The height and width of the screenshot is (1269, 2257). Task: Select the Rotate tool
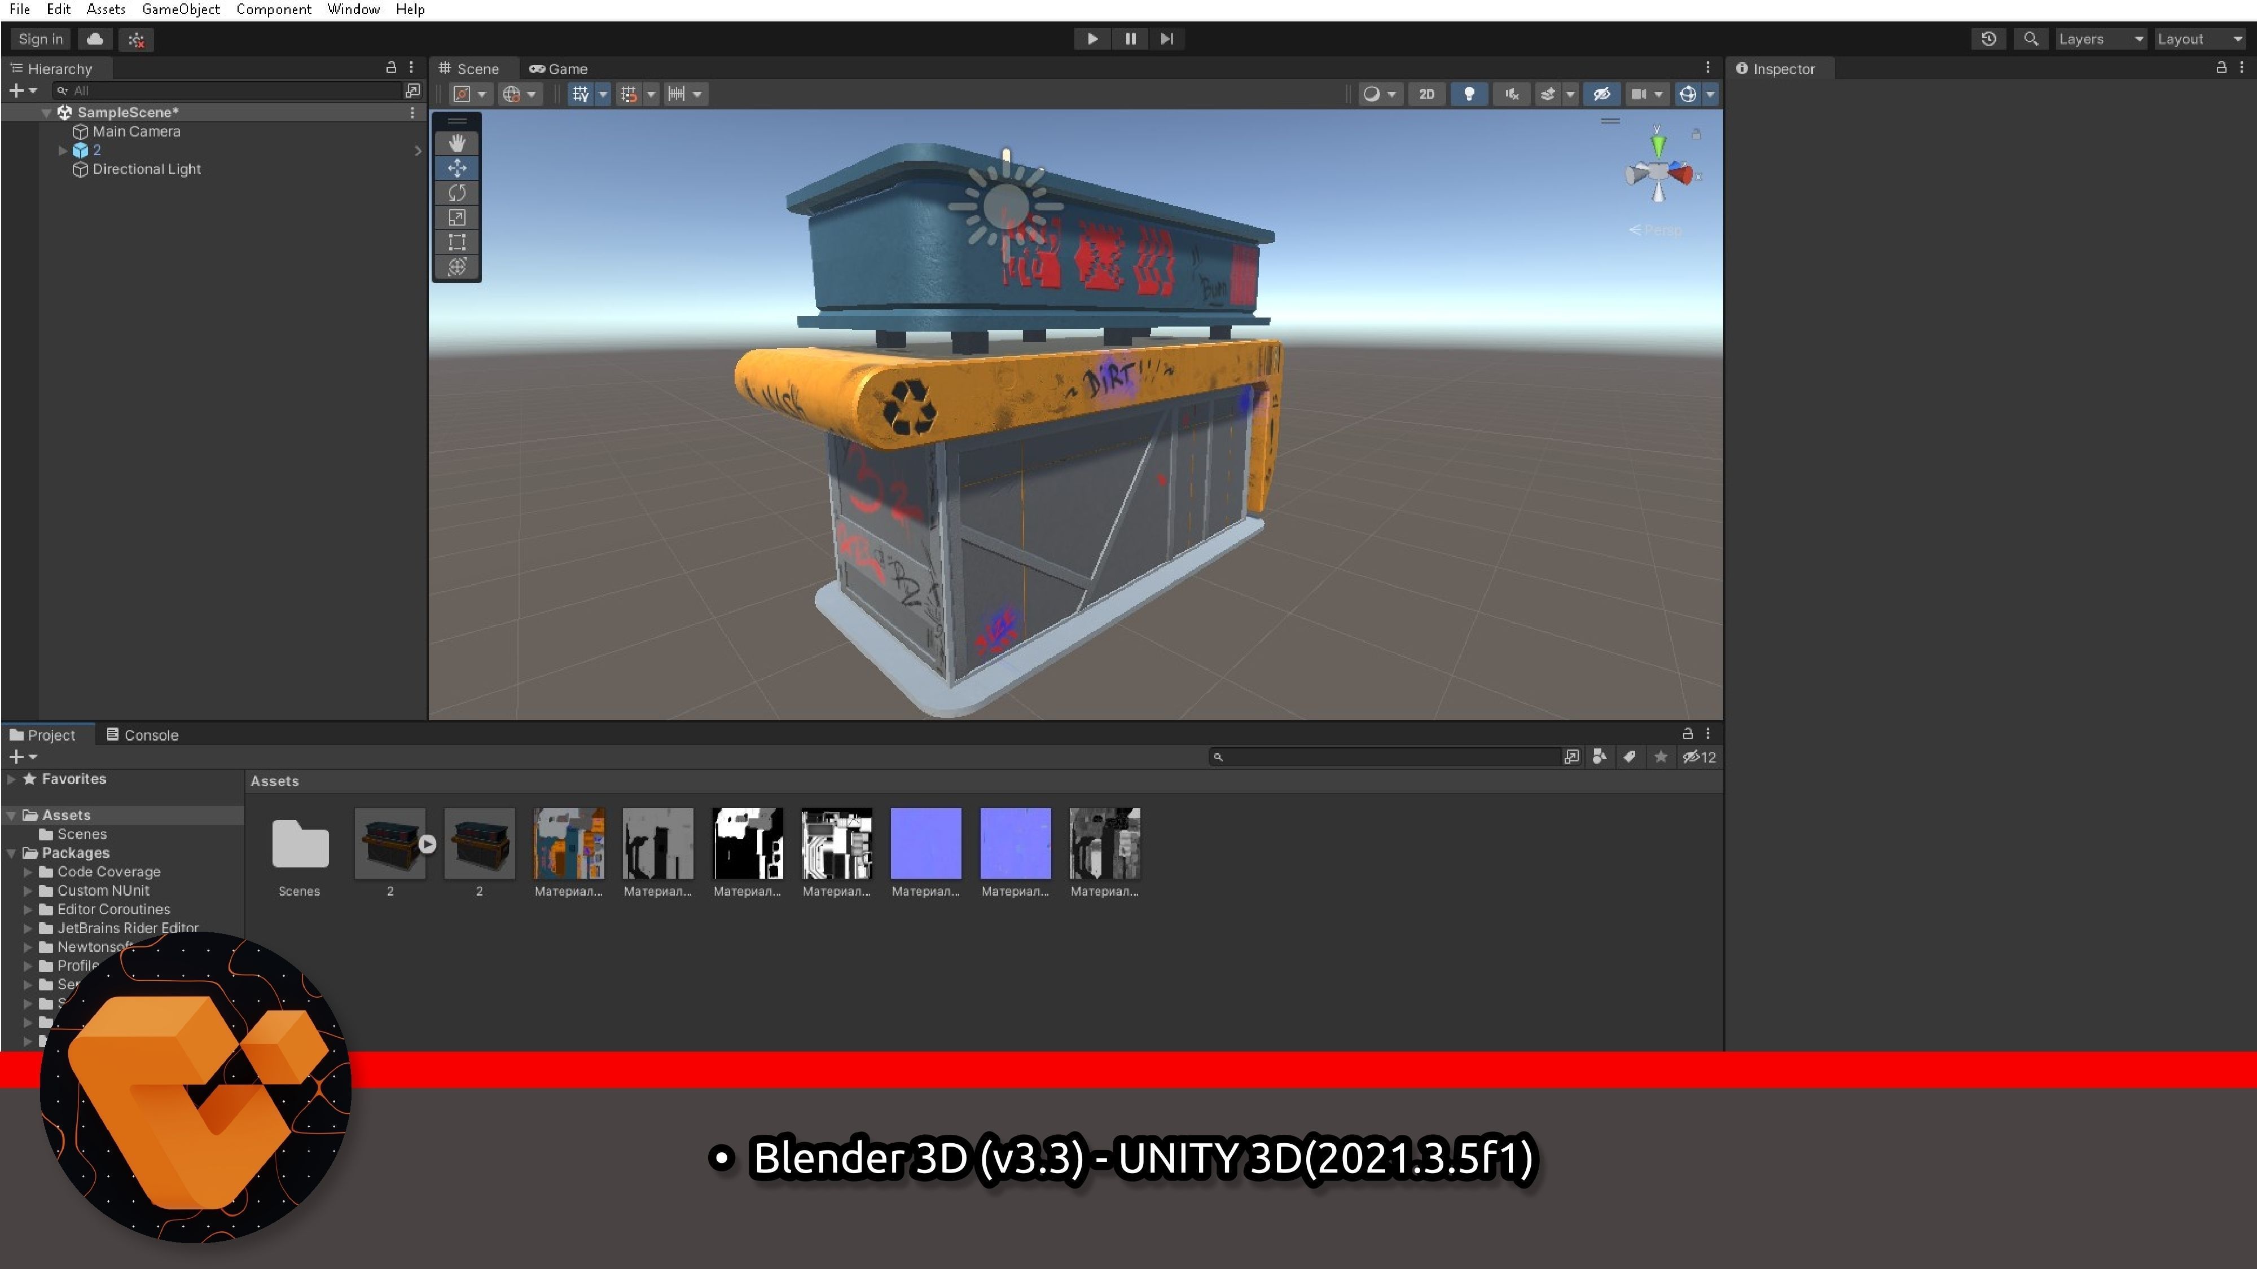point(456,192)
